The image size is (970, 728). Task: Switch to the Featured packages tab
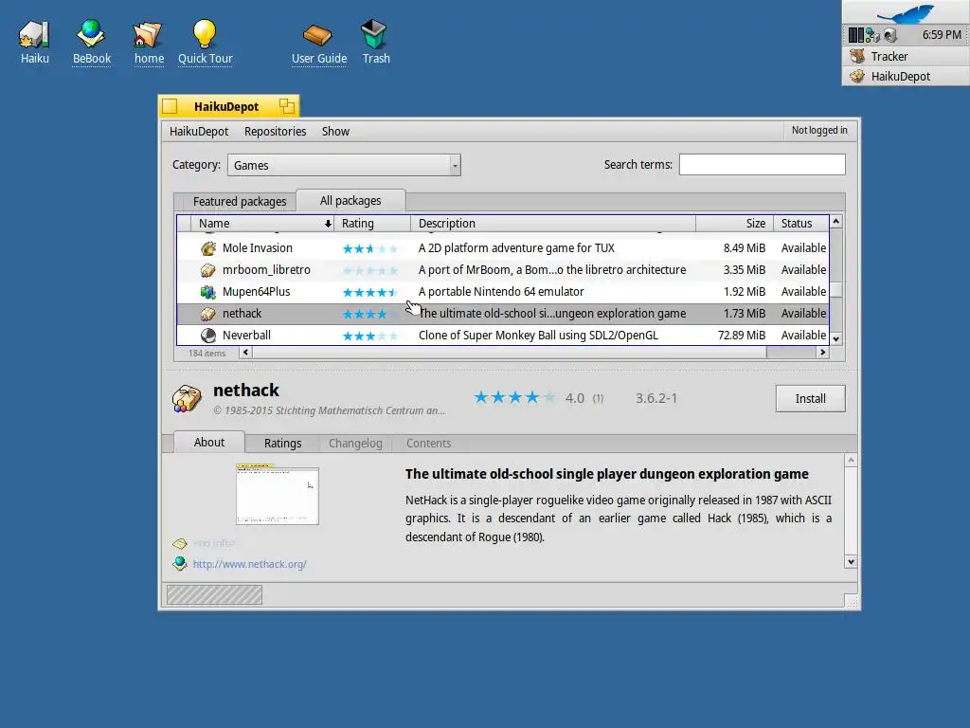coord(240,201)
